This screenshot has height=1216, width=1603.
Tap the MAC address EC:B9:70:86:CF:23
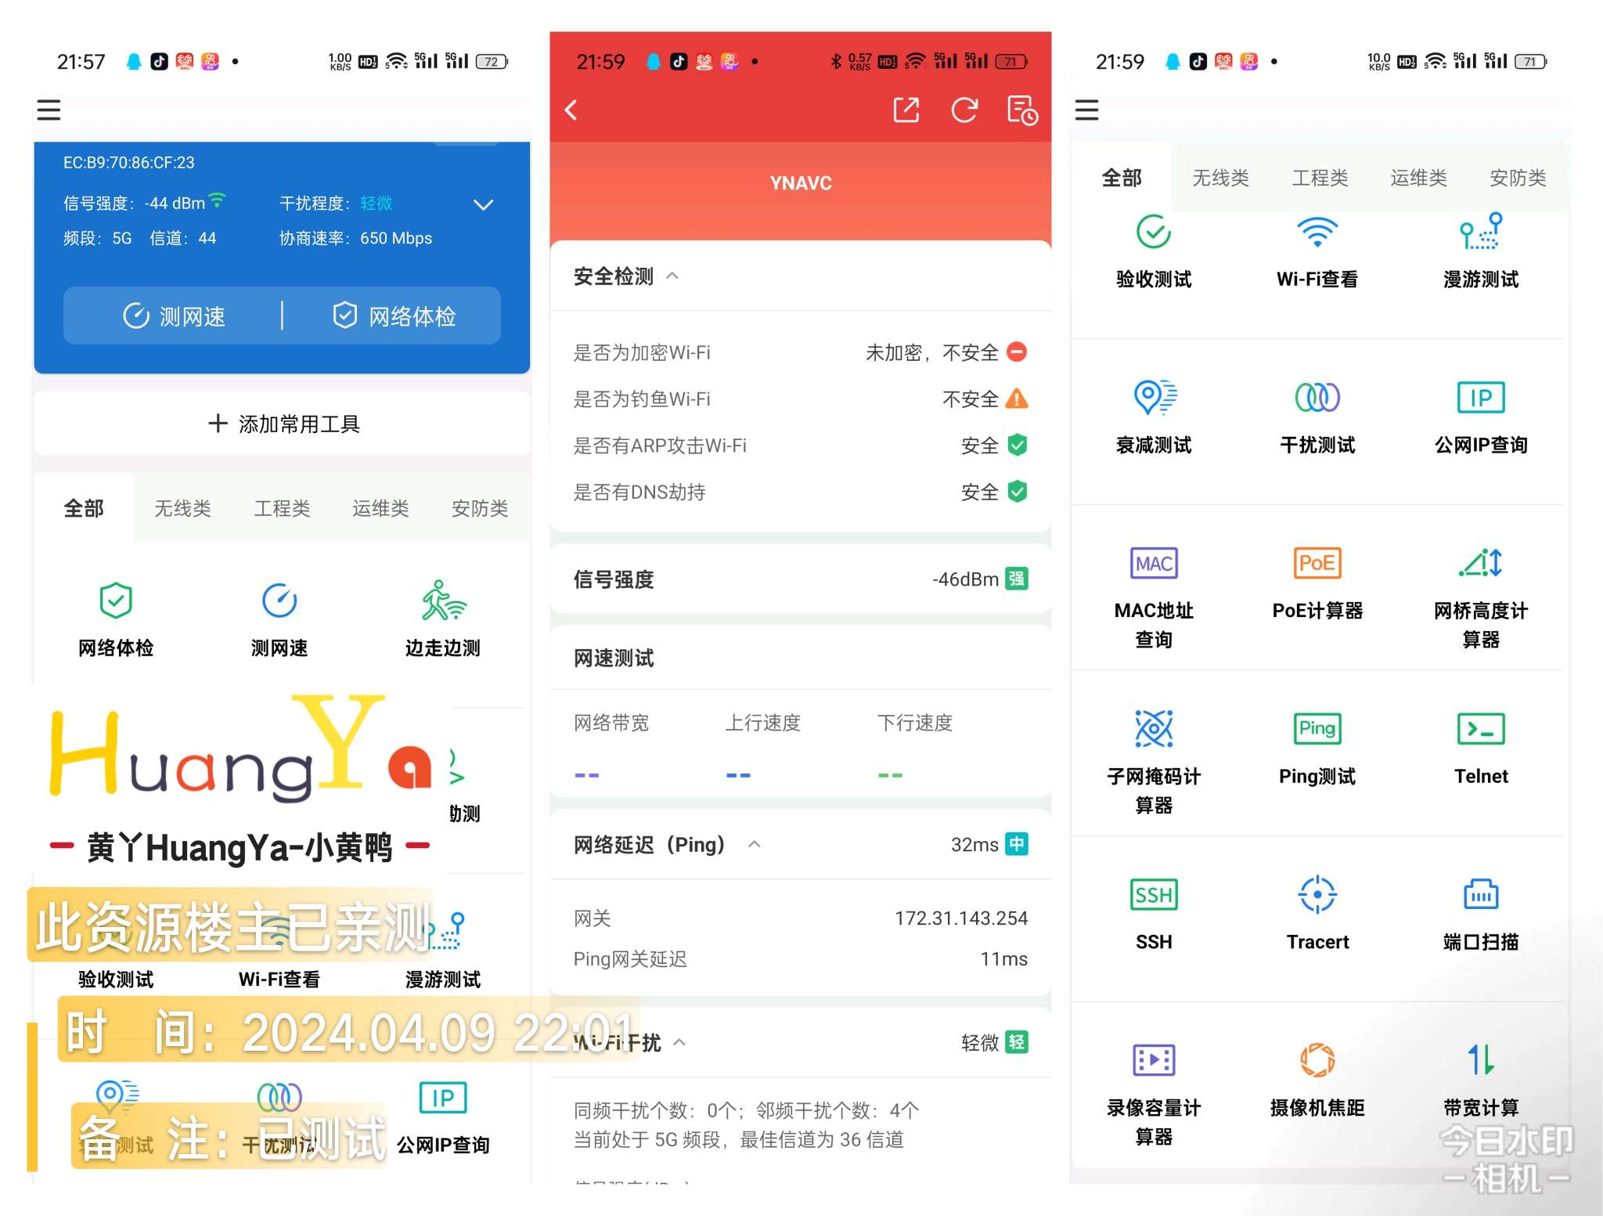click(128, 162)
